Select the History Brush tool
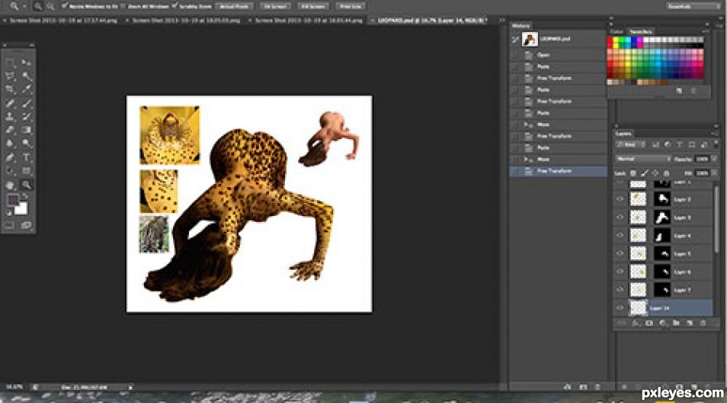The image size is (727, 403). pos(27,116)
